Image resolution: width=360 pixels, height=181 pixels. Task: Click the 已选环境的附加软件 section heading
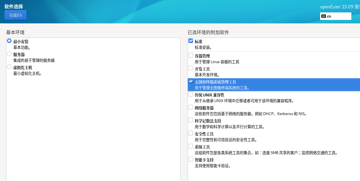point(208,32)
